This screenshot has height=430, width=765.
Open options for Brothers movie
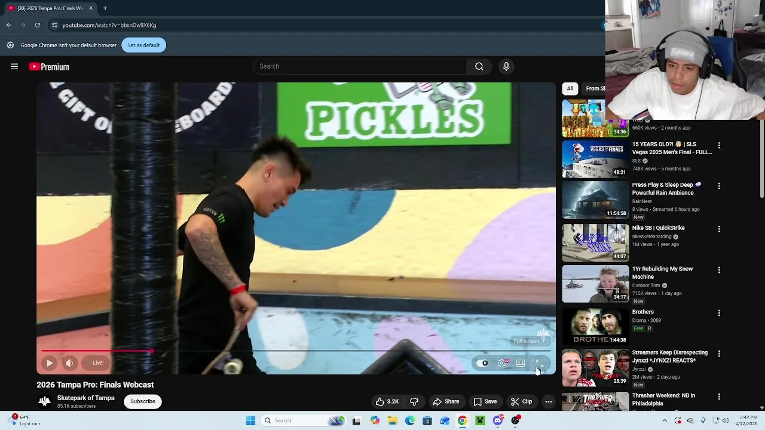coord(719,313)
